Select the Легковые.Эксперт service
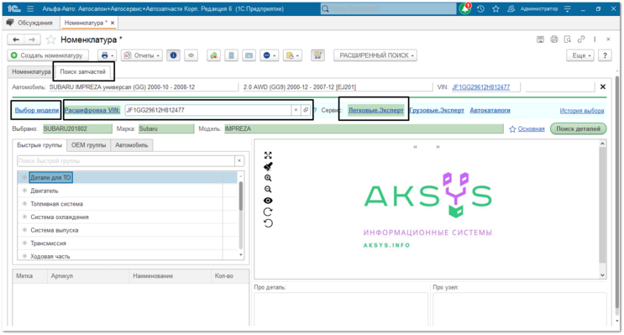Image resolution: width=624 pixels, height=335 pixels. point(375,110)
